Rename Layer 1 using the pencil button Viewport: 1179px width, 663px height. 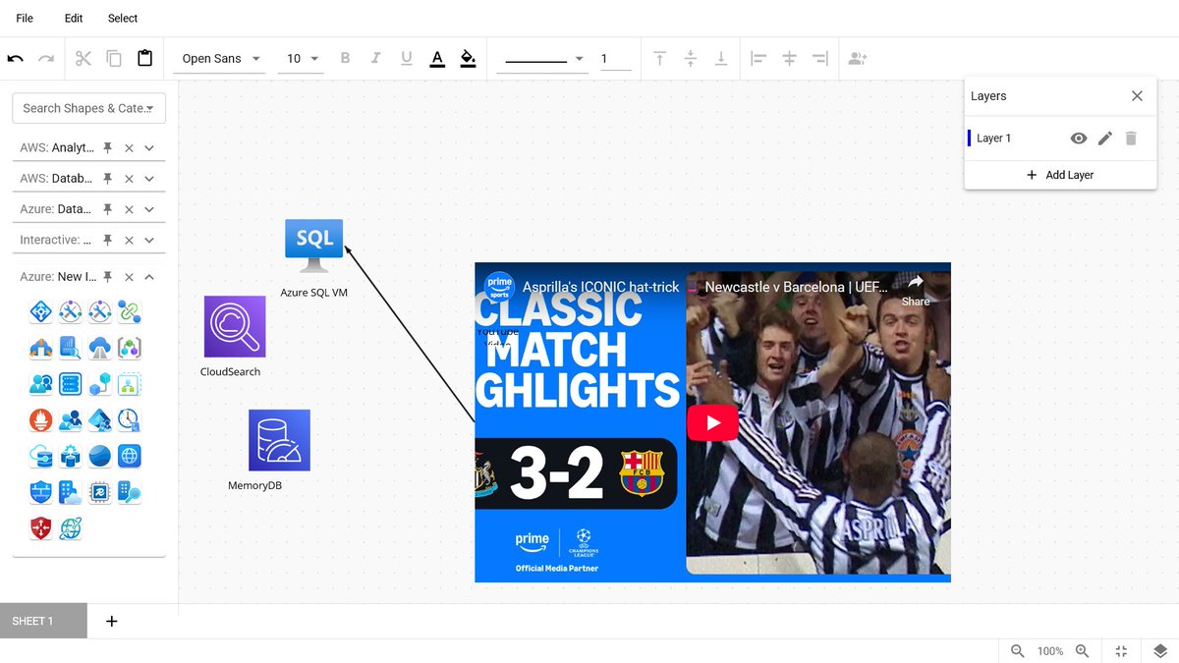pyautogui.click(x=1104, y=138)
